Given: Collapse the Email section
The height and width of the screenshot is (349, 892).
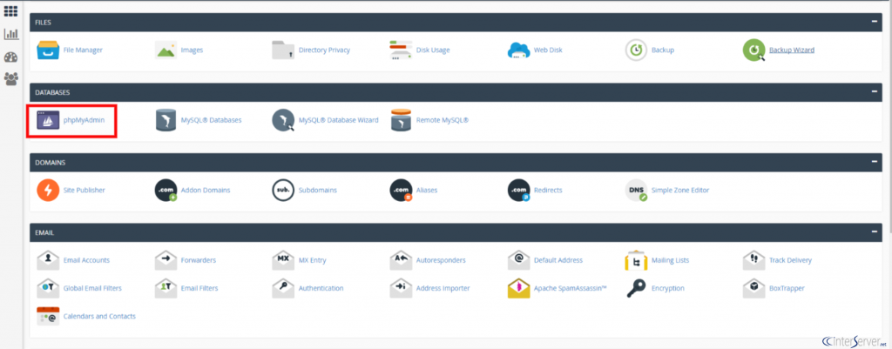Looking at the screenshot, I should (x=874, y=232).
